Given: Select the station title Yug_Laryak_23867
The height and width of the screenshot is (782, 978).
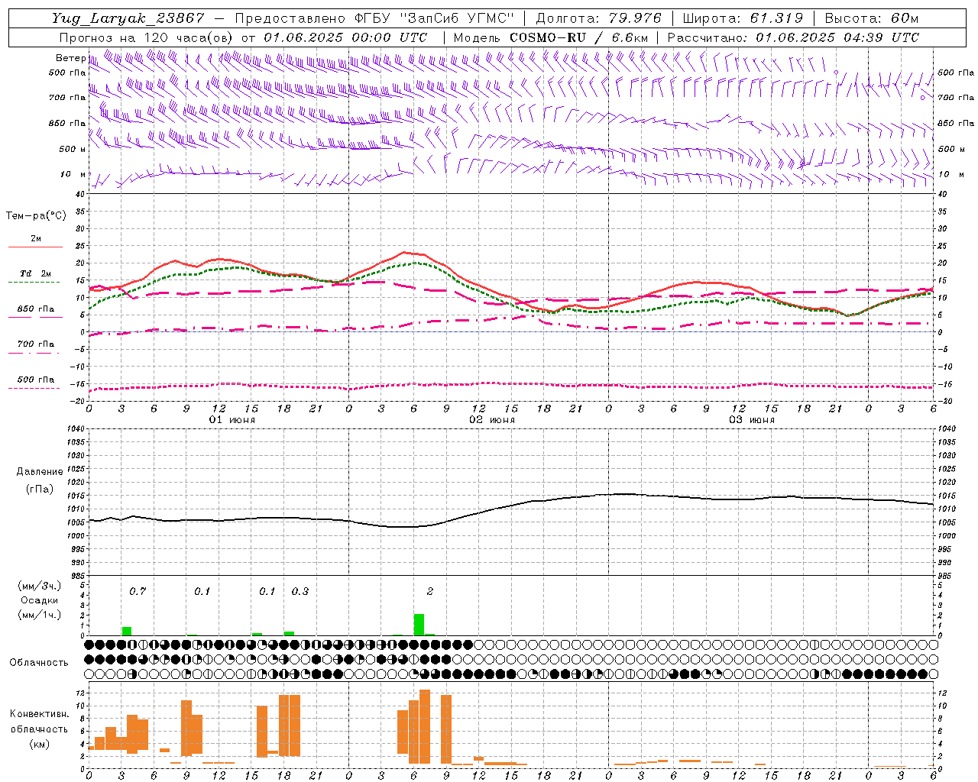Looking at the screenshot, I should (x=128, y=18).
